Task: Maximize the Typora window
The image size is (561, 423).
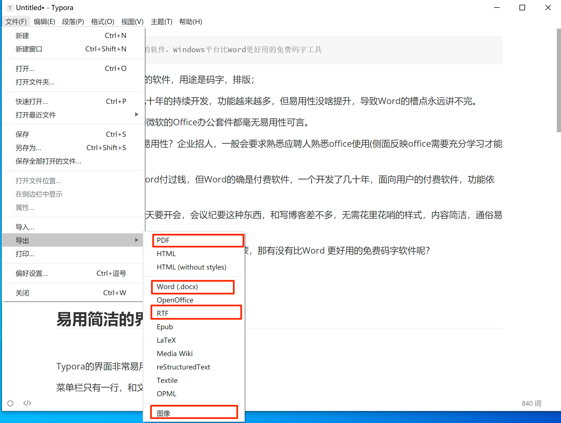Action: pyautogui.click(x=522, y=8)
